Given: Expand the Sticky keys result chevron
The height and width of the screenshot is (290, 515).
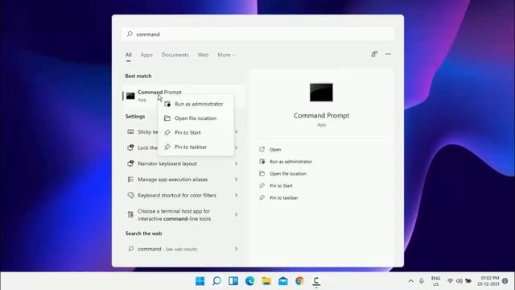Looking at the screenshot, I should [x=236, y=132].
